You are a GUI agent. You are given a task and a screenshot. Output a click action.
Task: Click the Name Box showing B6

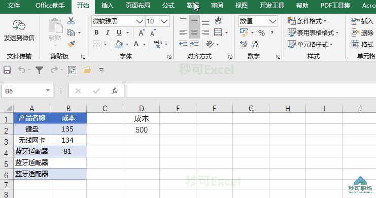pos(27,91)
